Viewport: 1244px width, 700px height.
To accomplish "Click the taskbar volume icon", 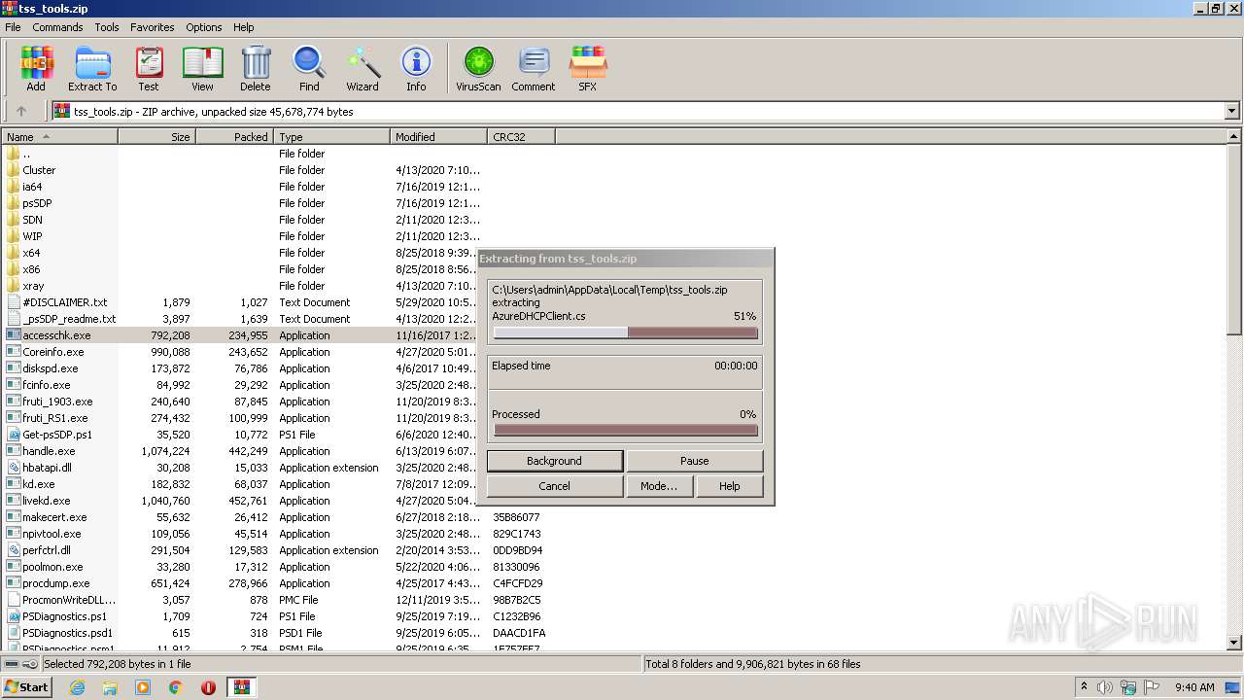I will pyautogui.click(x=1105, y=687).
